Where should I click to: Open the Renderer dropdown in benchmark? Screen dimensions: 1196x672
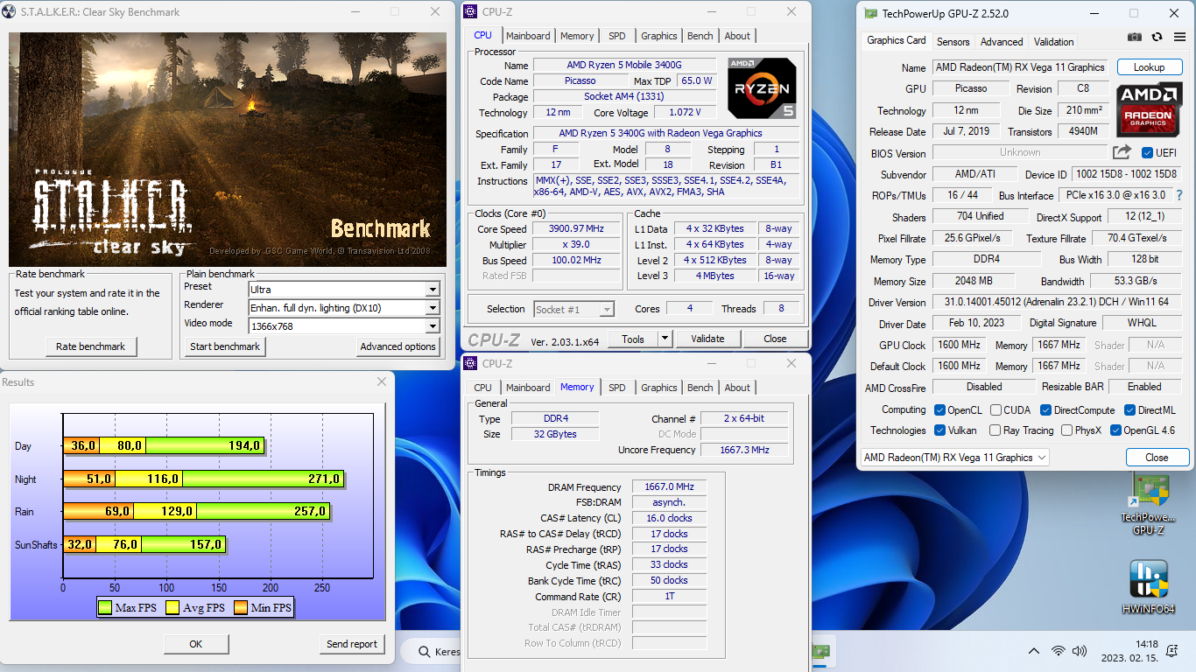344,308
